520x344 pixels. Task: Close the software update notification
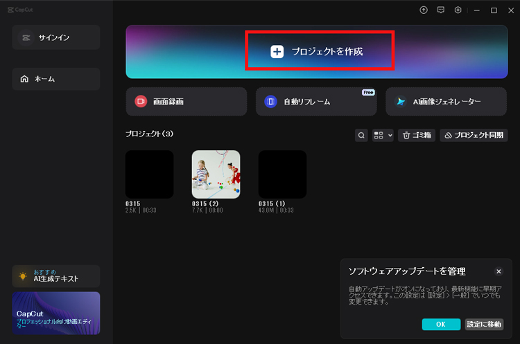499,271
